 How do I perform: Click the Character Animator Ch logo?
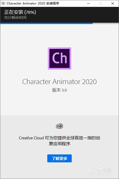[59, 58]
